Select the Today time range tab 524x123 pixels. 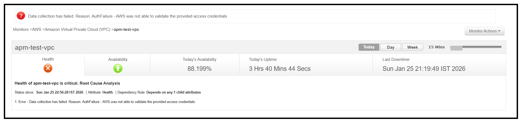click(x=369, y=47)
